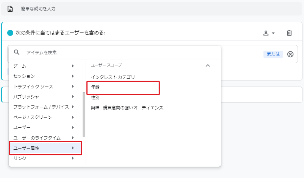Click the teal circle include indicator
The height and width of the screenshot is (178, 304).
[10, 33]
